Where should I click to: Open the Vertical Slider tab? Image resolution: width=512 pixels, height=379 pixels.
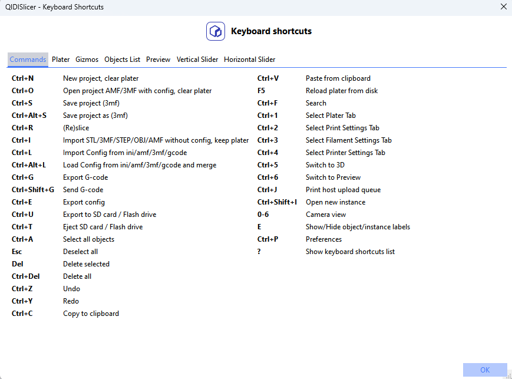tap(197, 60)
